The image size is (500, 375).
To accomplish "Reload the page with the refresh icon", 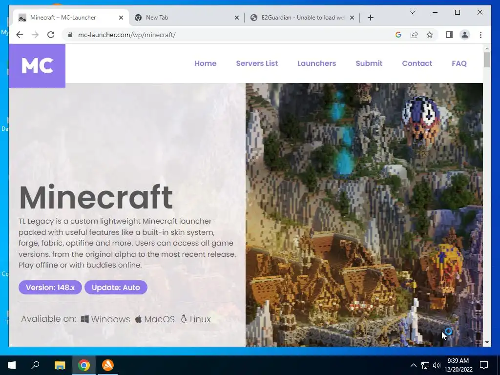I will pyautogui.click(x=51, y=35).
